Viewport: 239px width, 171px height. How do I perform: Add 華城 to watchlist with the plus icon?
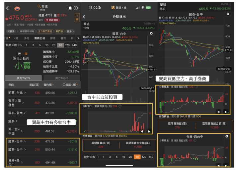coord(76,8)
